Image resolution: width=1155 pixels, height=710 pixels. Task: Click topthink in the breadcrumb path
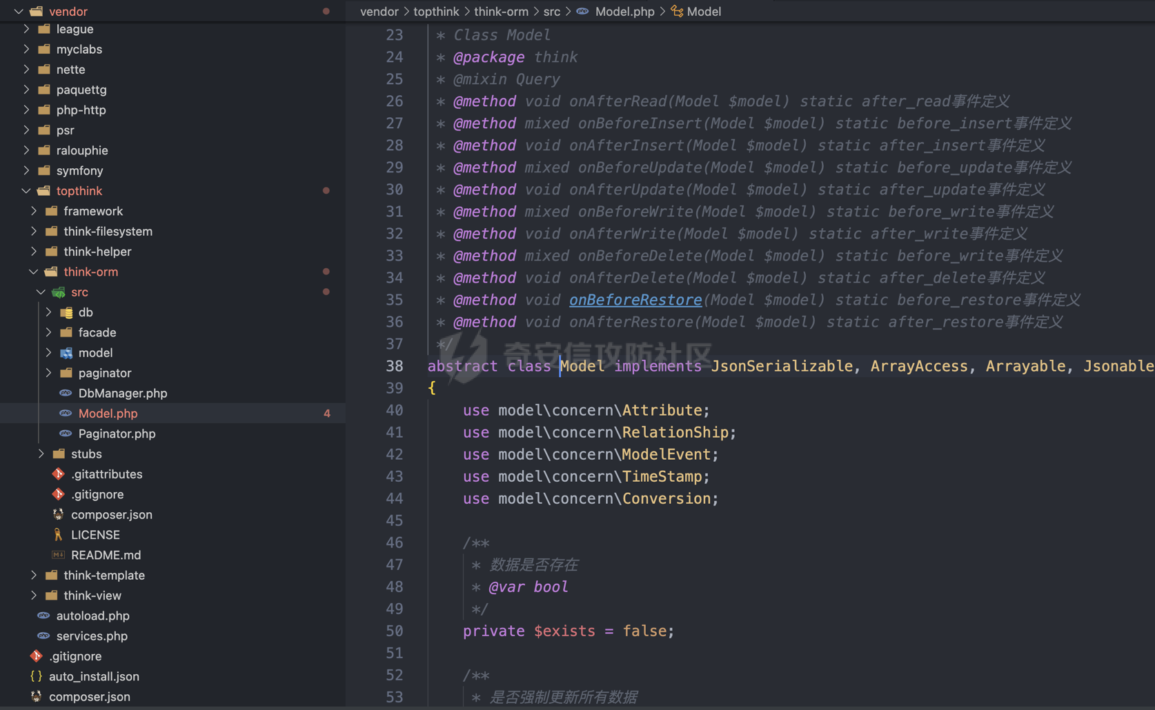point(436,11)
